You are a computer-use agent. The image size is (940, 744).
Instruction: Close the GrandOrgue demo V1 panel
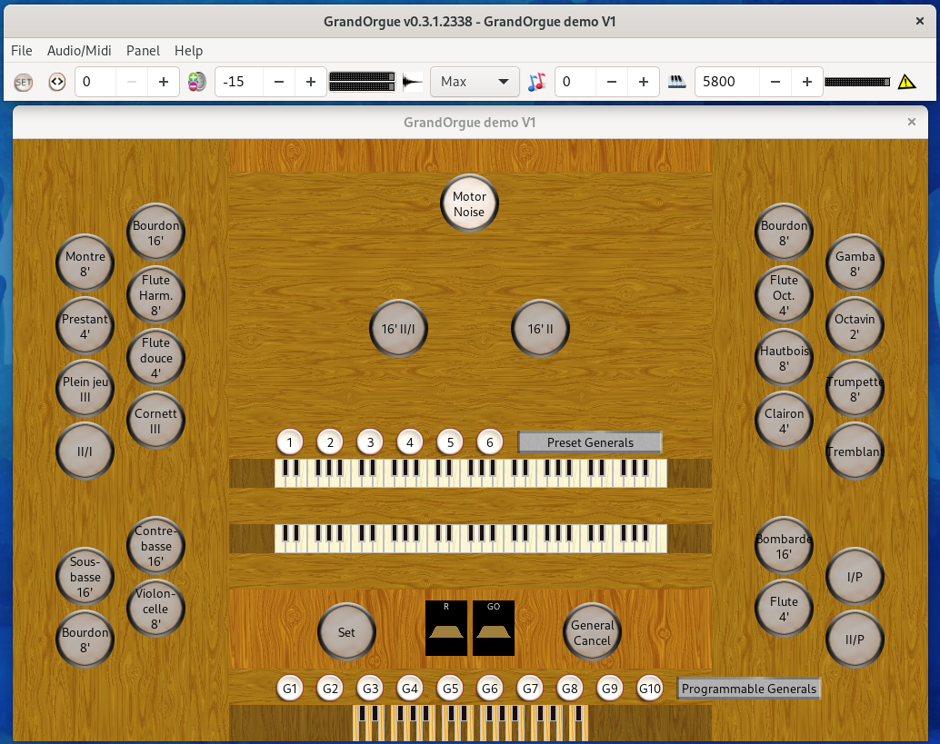912,123
